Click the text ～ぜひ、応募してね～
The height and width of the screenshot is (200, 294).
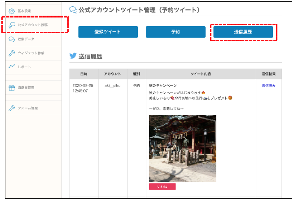pos(167,109)
